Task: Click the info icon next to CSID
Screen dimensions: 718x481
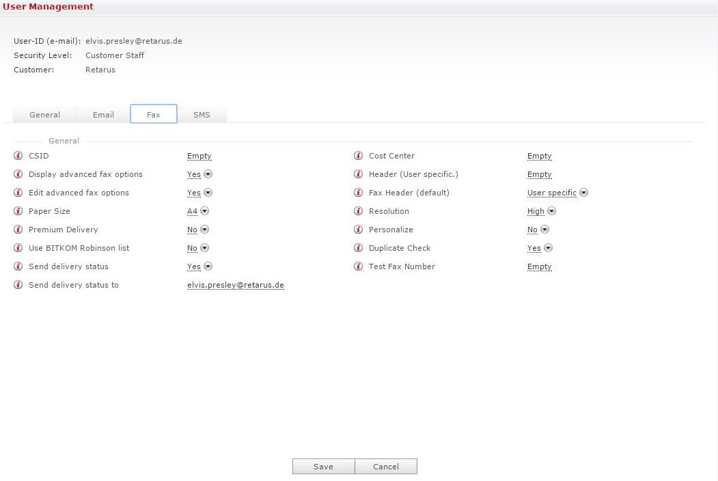Action: (x=18, y=156)
